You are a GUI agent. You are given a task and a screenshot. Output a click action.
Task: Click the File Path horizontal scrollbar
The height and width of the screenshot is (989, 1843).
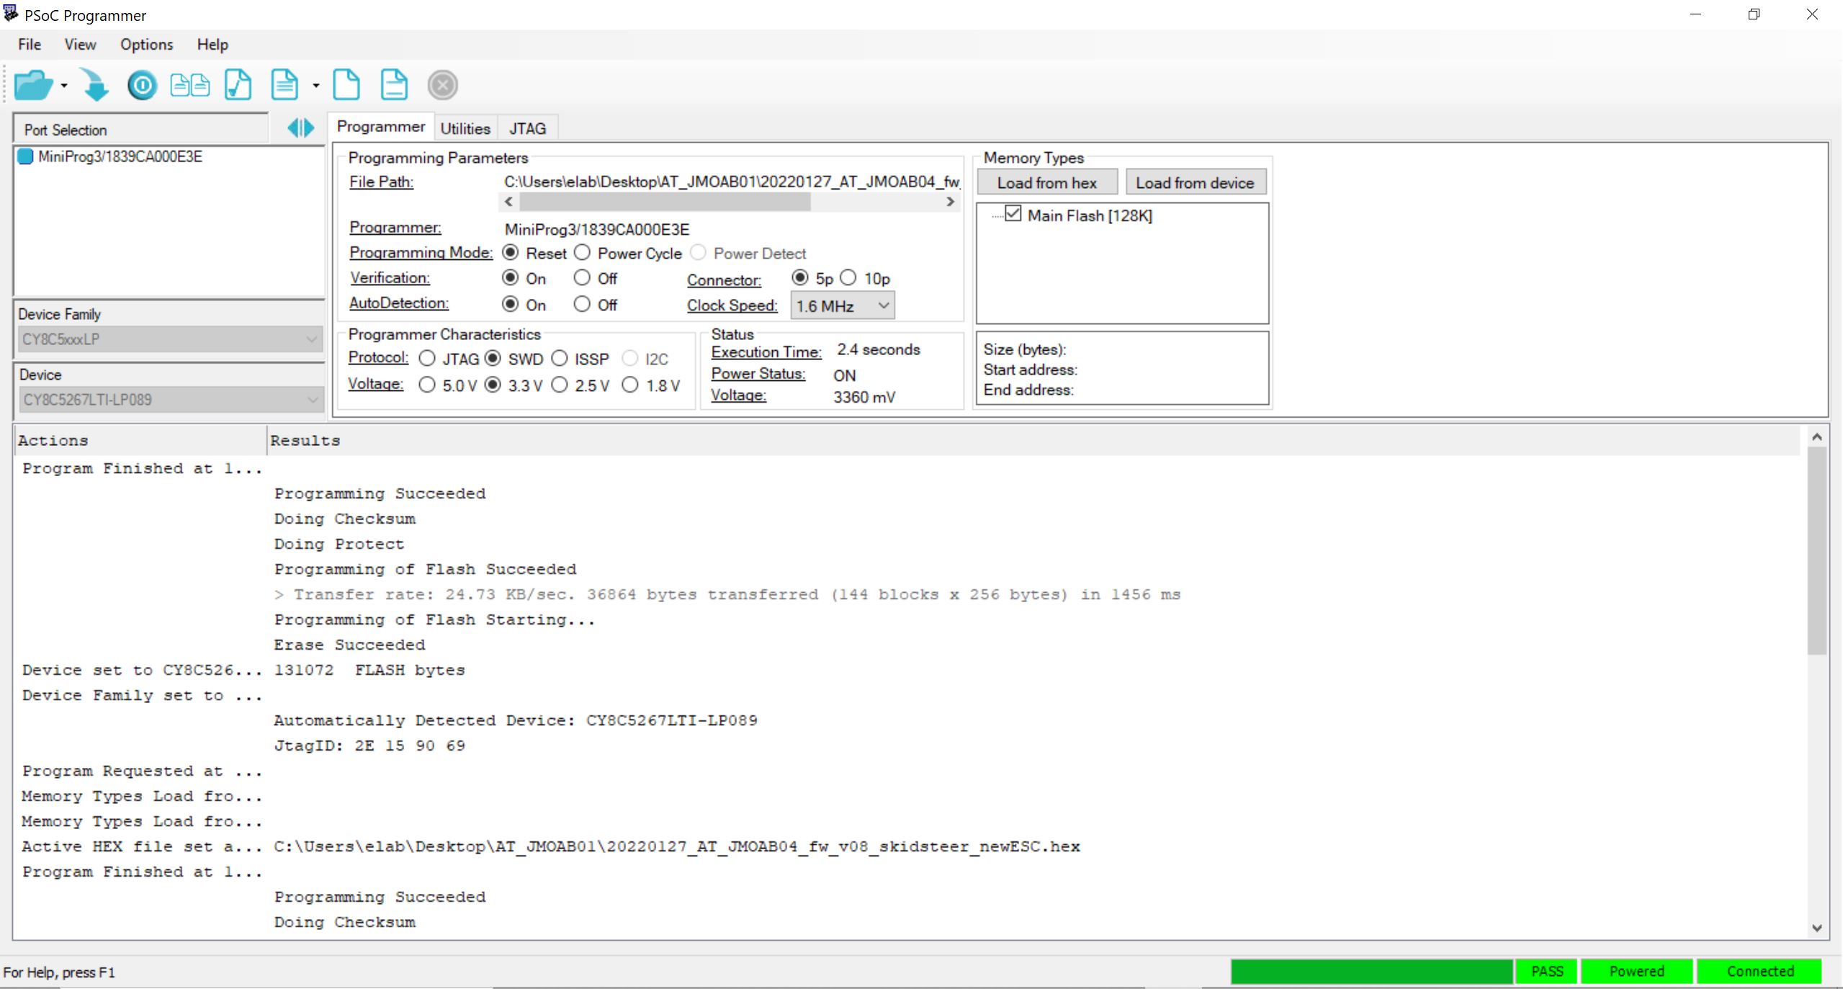click(729, 202)
